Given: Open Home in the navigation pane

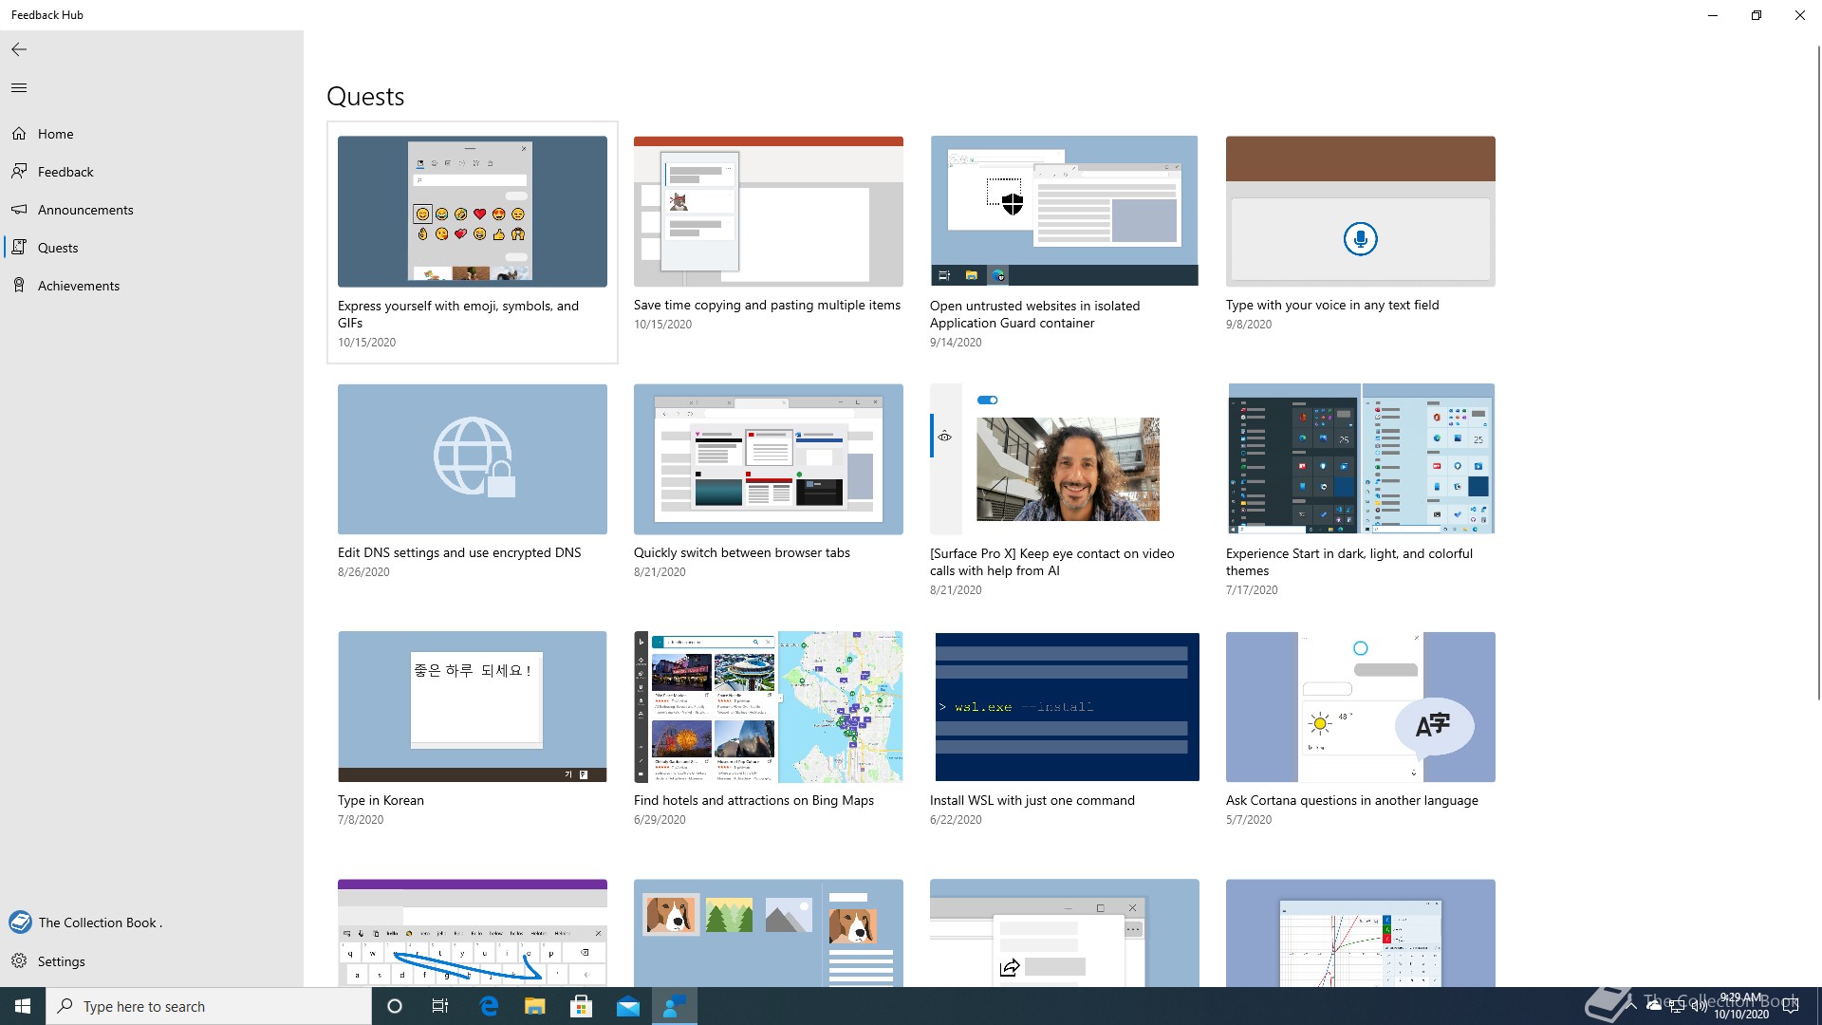Looking at the screenshot, I should coord(152,134).
